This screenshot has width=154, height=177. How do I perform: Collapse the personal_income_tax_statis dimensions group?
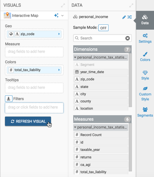click(75, 58)
